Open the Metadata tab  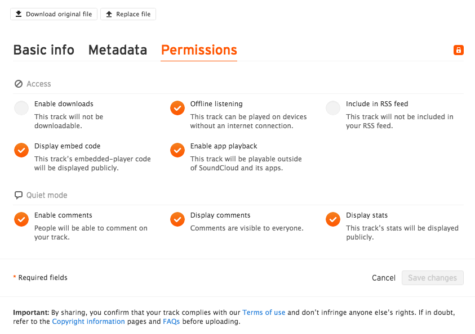click(118, 50)
